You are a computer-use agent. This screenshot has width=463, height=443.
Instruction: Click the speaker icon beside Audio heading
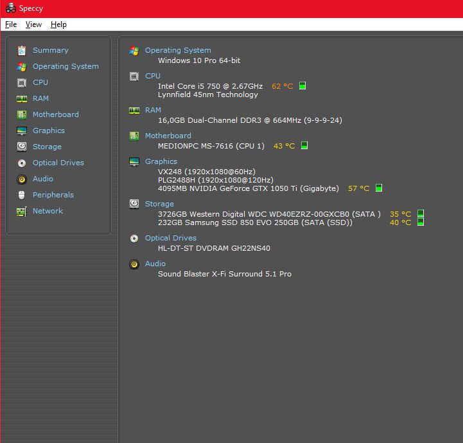(x=134, y=264)
